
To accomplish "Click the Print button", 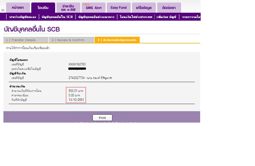I will tap(103, 118).
